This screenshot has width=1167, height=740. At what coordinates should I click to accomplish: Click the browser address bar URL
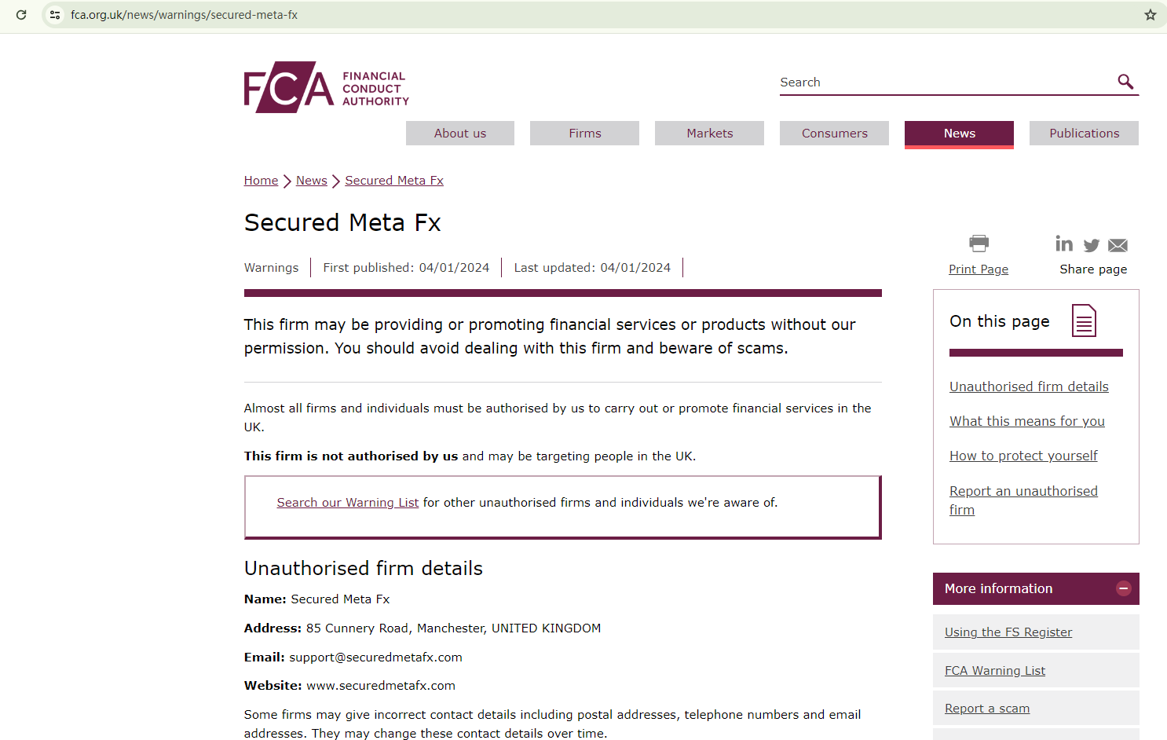tap(184, 15)
